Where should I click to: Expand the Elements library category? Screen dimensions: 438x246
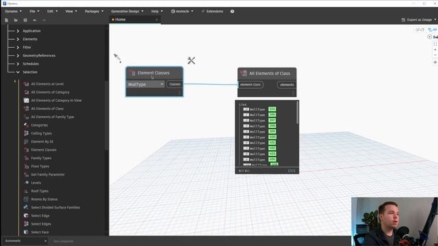point(18,39)
